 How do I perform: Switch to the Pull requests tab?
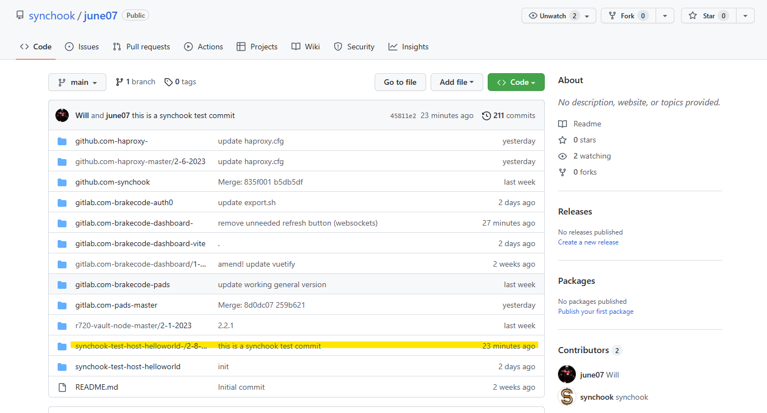point(141,47)
